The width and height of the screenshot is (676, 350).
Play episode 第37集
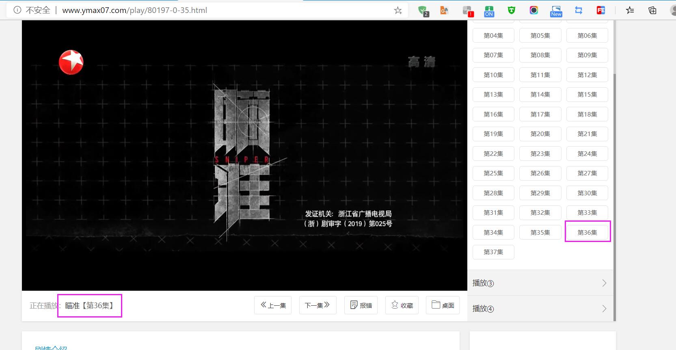(493, 252)
